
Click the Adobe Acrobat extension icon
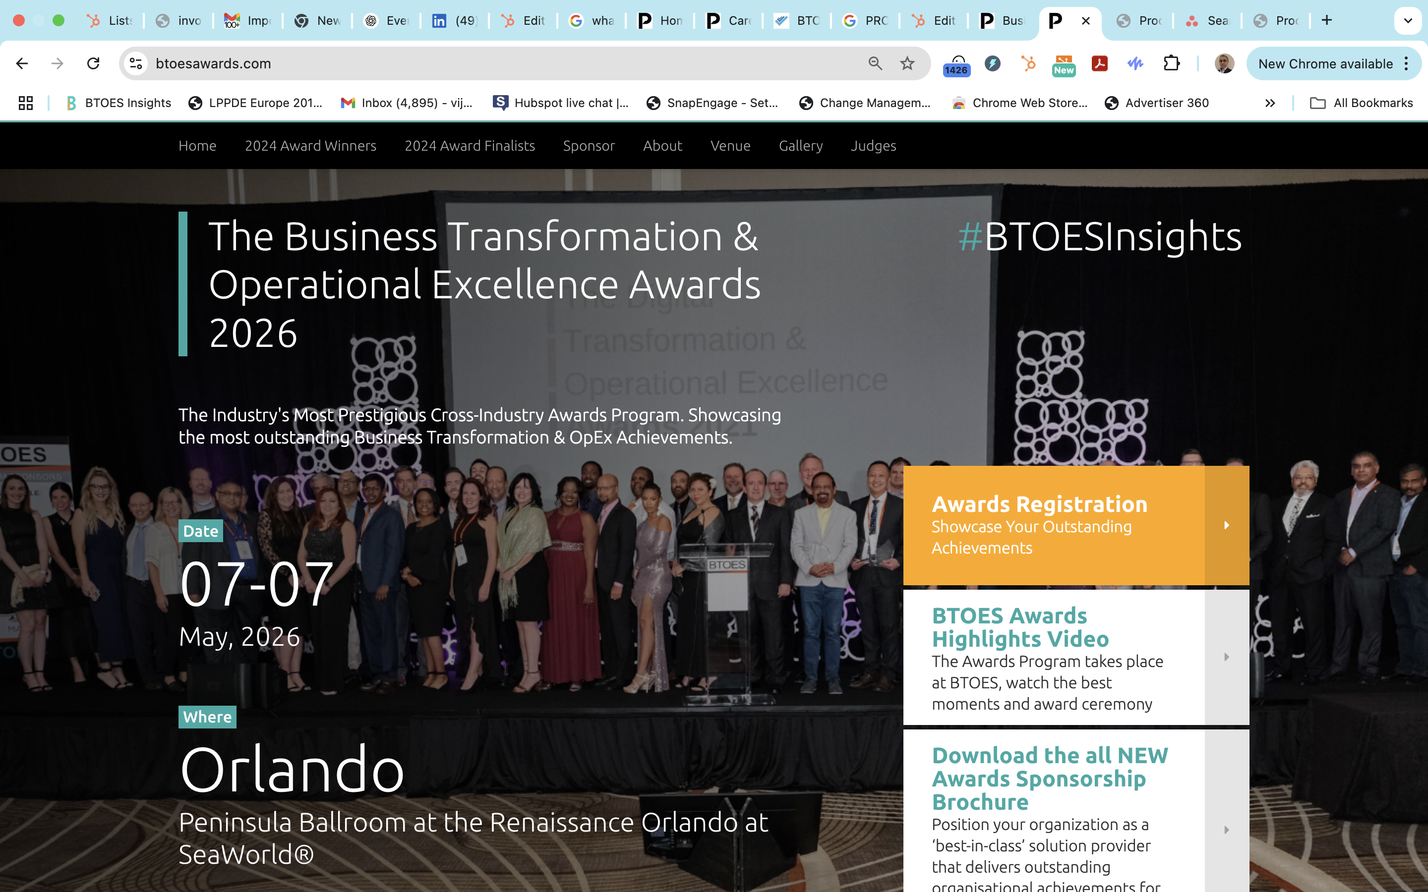[1099, 64]
